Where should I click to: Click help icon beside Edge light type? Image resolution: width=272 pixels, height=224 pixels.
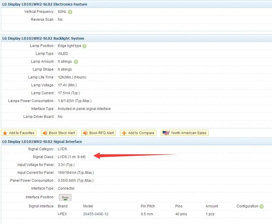pyautogui.click(x=84, y=46)
